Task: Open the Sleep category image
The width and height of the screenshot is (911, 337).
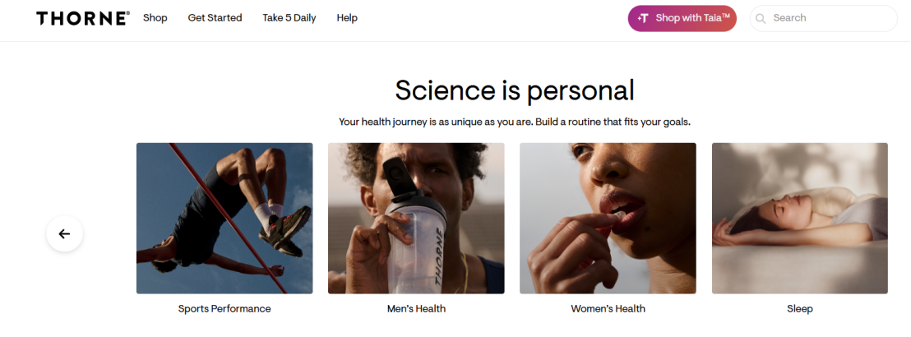Action: click(800, 219)
